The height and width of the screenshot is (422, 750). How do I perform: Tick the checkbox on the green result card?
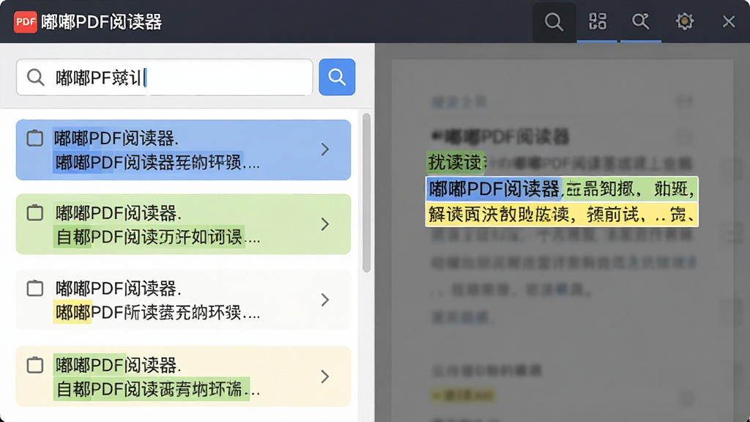35,213
